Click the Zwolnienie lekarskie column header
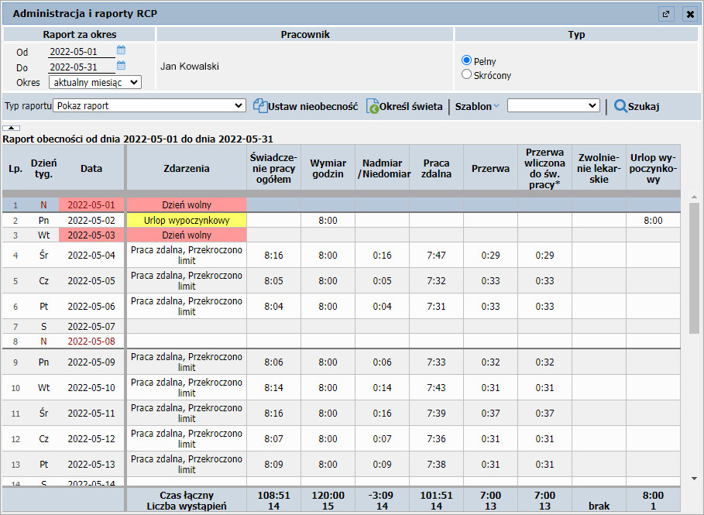 599,168
